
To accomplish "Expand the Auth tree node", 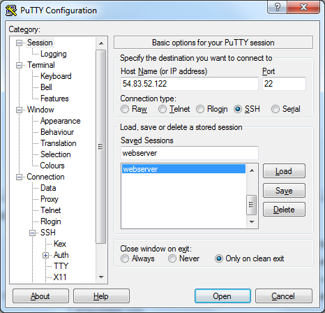I will coord(45,255).
